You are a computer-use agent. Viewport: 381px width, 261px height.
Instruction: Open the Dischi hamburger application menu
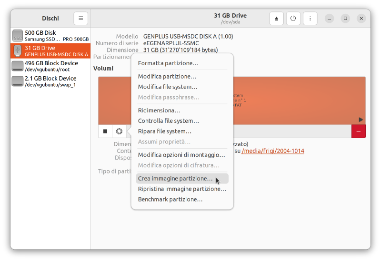click(80, 19)
